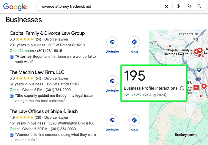The width and height of the screenshot is (208, 145).
Task: Click the +7.7% change value
Action: click(x=136, y=95)
